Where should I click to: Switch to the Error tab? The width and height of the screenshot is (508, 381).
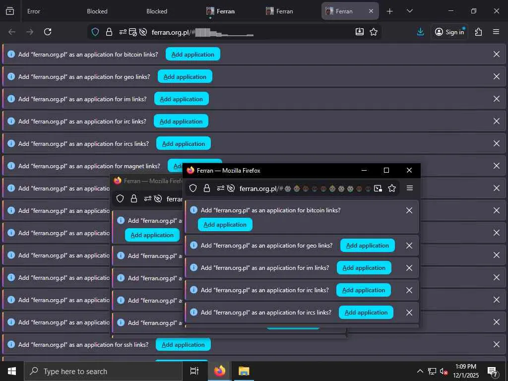[x=34, y=11]
